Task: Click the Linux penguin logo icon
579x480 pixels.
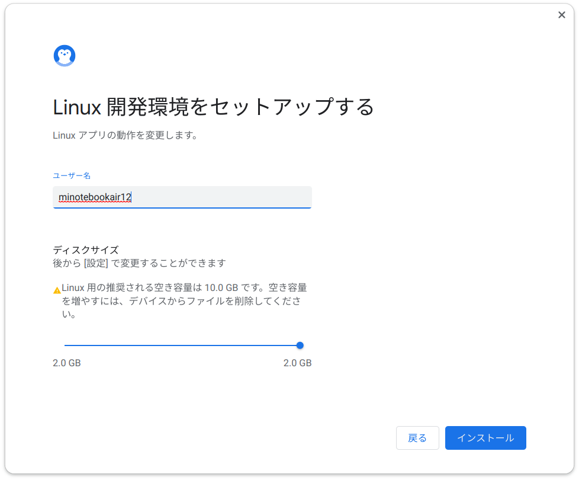Action: [x=65, y=56]
